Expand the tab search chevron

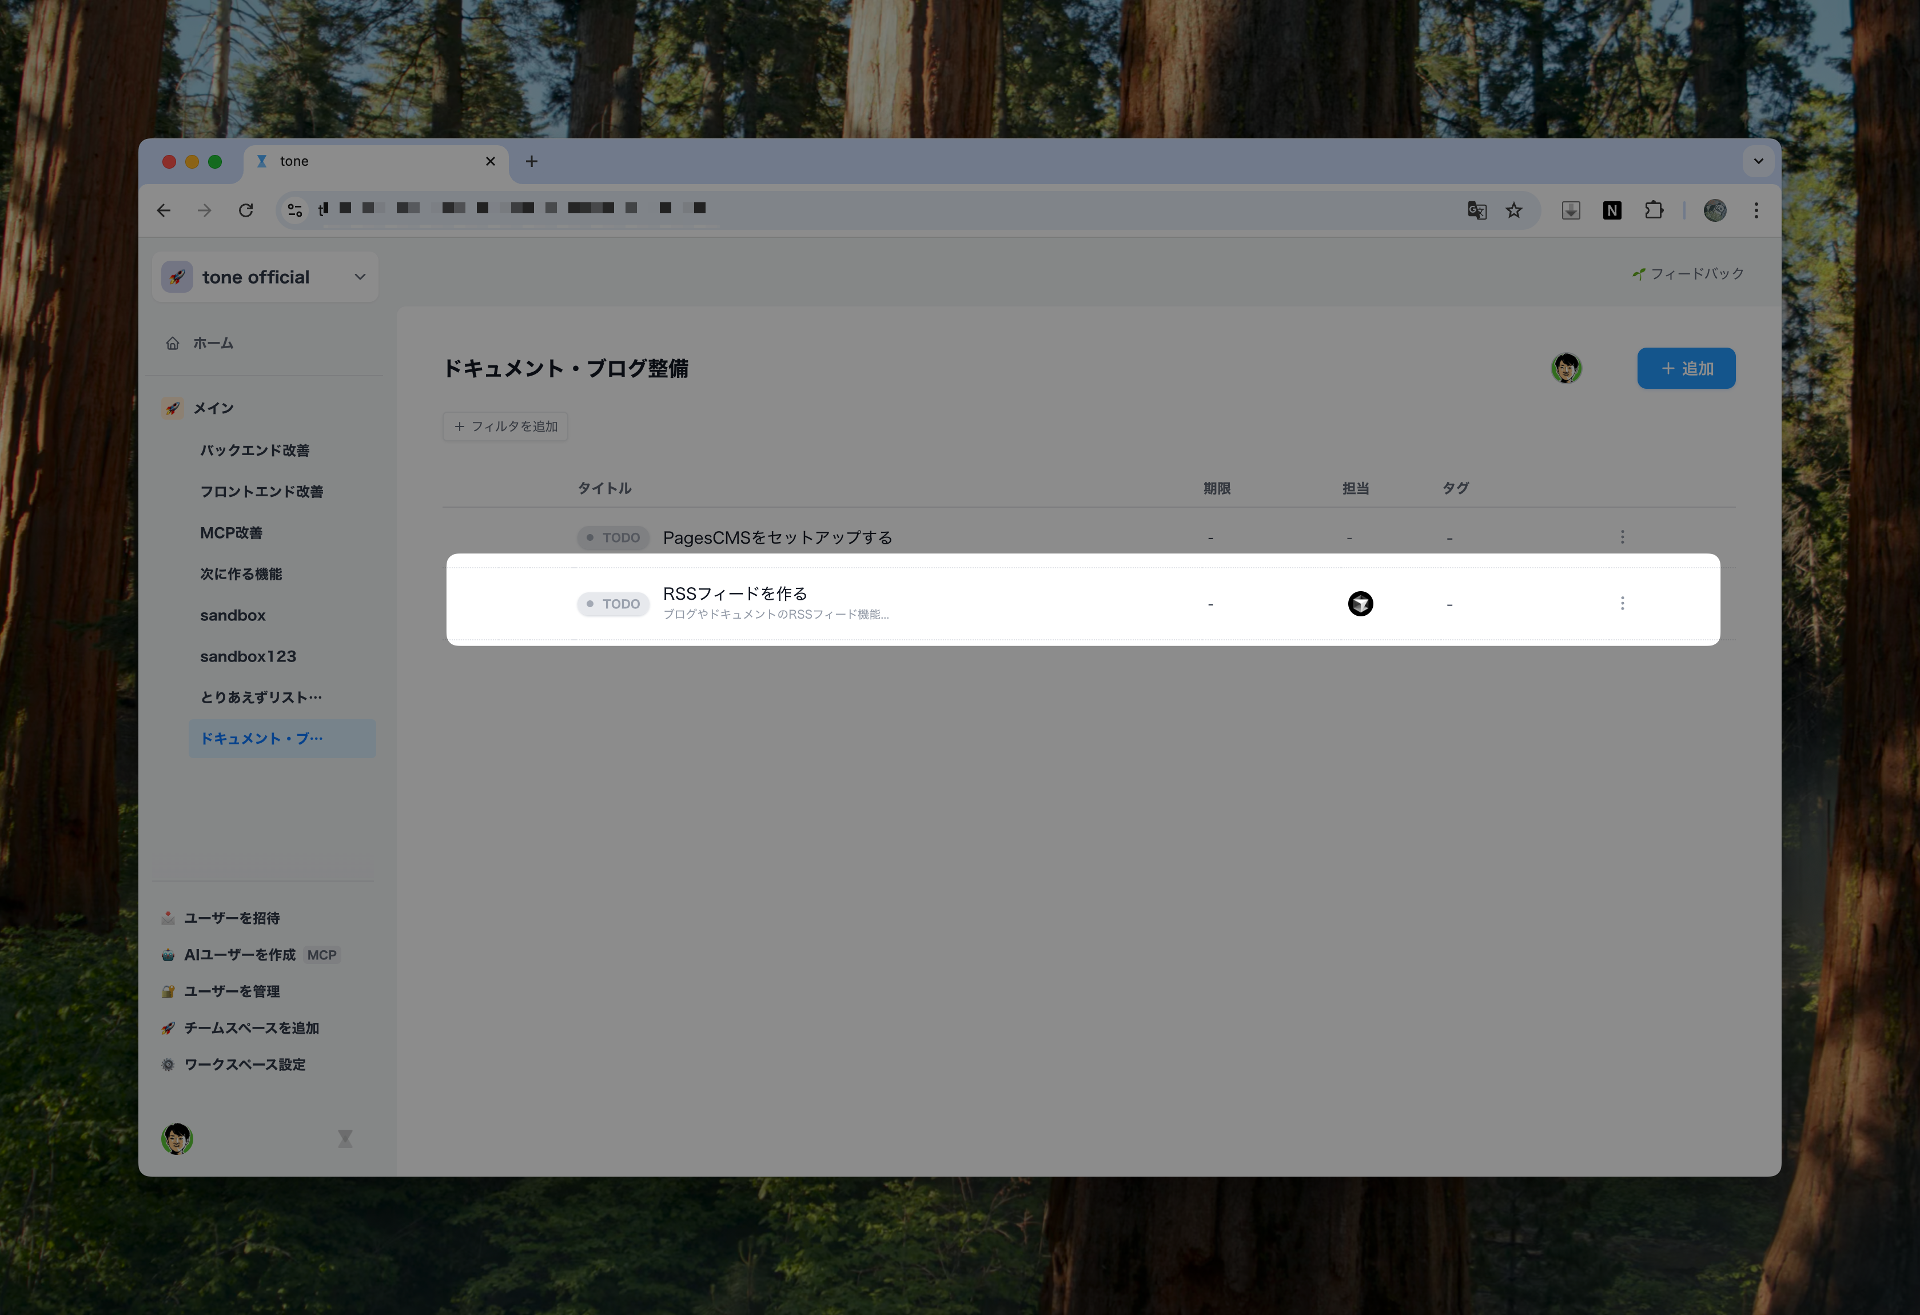[x=1758, y=161]
